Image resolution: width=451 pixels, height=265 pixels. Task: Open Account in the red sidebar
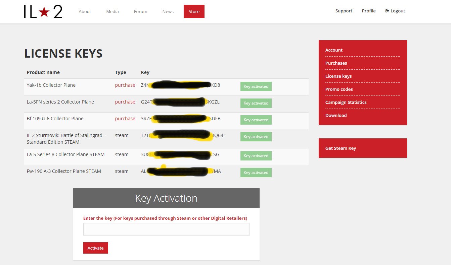334,50
